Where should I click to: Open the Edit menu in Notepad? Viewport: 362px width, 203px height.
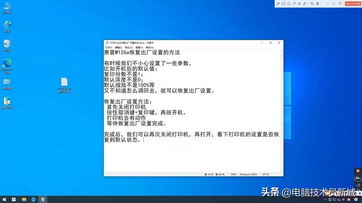pyautogui.click(x=119, y=48)
